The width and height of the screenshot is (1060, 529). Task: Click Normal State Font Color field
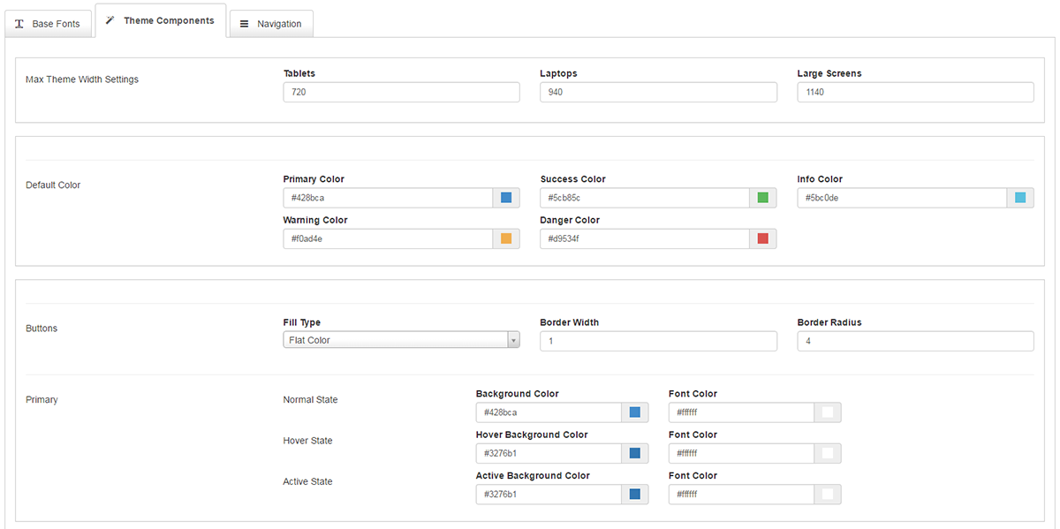(741, 412)
